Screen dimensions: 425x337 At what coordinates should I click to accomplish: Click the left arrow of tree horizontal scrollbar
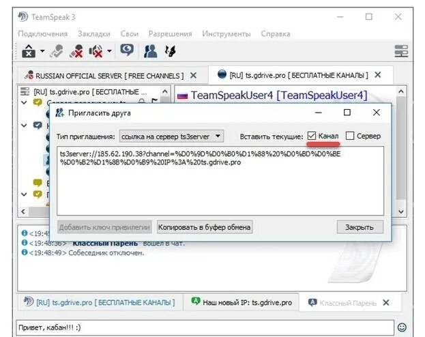[x=23, y=211]
